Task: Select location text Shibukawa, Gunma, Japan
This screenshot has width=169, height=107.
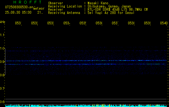Action: point(109,6)
